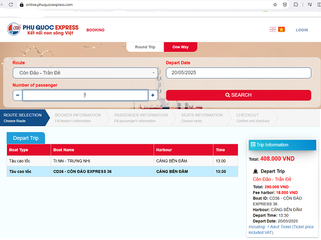Click the Boat Name column header
The height and width of the screenshot is (240, 321).
point(102,150)
